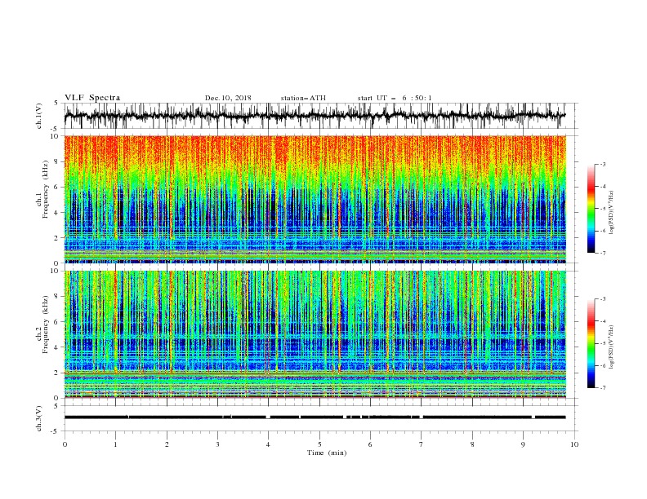Image resolution: width=647 pixels, height=499 pixels.
Task: Click the 'Time (min)' axis label
Action: 327,453
